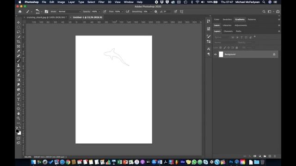
Task: Select the Eraser tool
Action: [18, 75]
